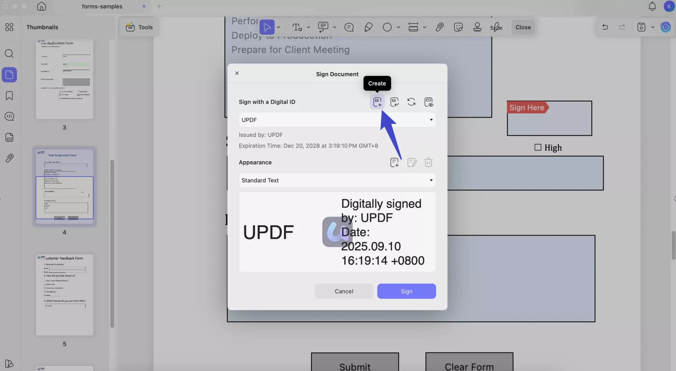Select the Attachment paperclip tool
This screenshot has width=676, height=371.
click(440, 27)
